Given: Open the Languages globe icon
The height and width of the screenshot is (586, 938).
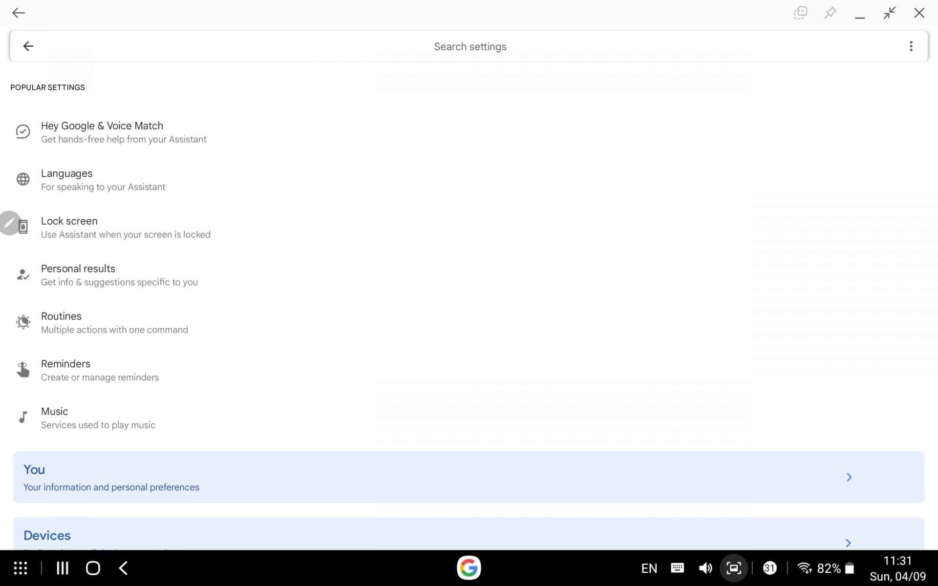Looking at the screenshot, I should click(x=23, y=179).
